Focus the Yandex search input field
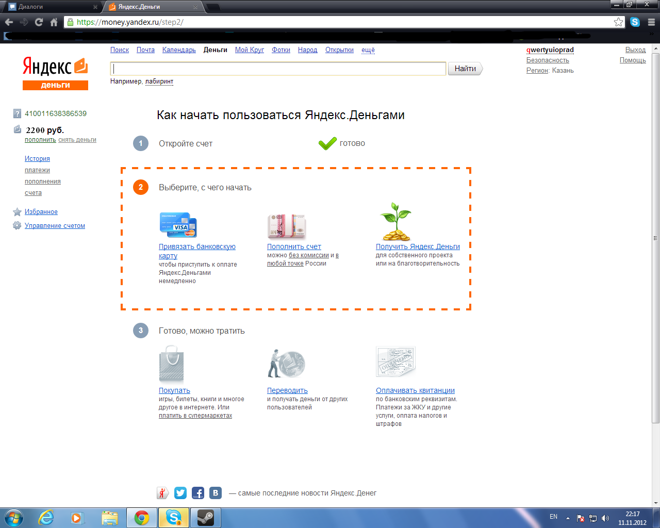The image size is (660, 528). [x=278, y=69]
